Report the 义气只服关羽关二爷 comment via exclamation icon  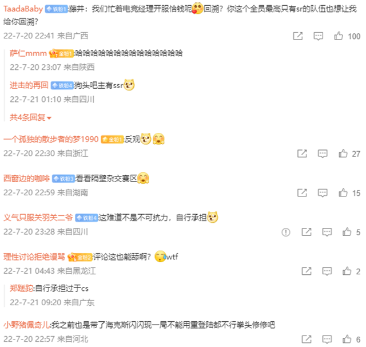click(286, 232)
